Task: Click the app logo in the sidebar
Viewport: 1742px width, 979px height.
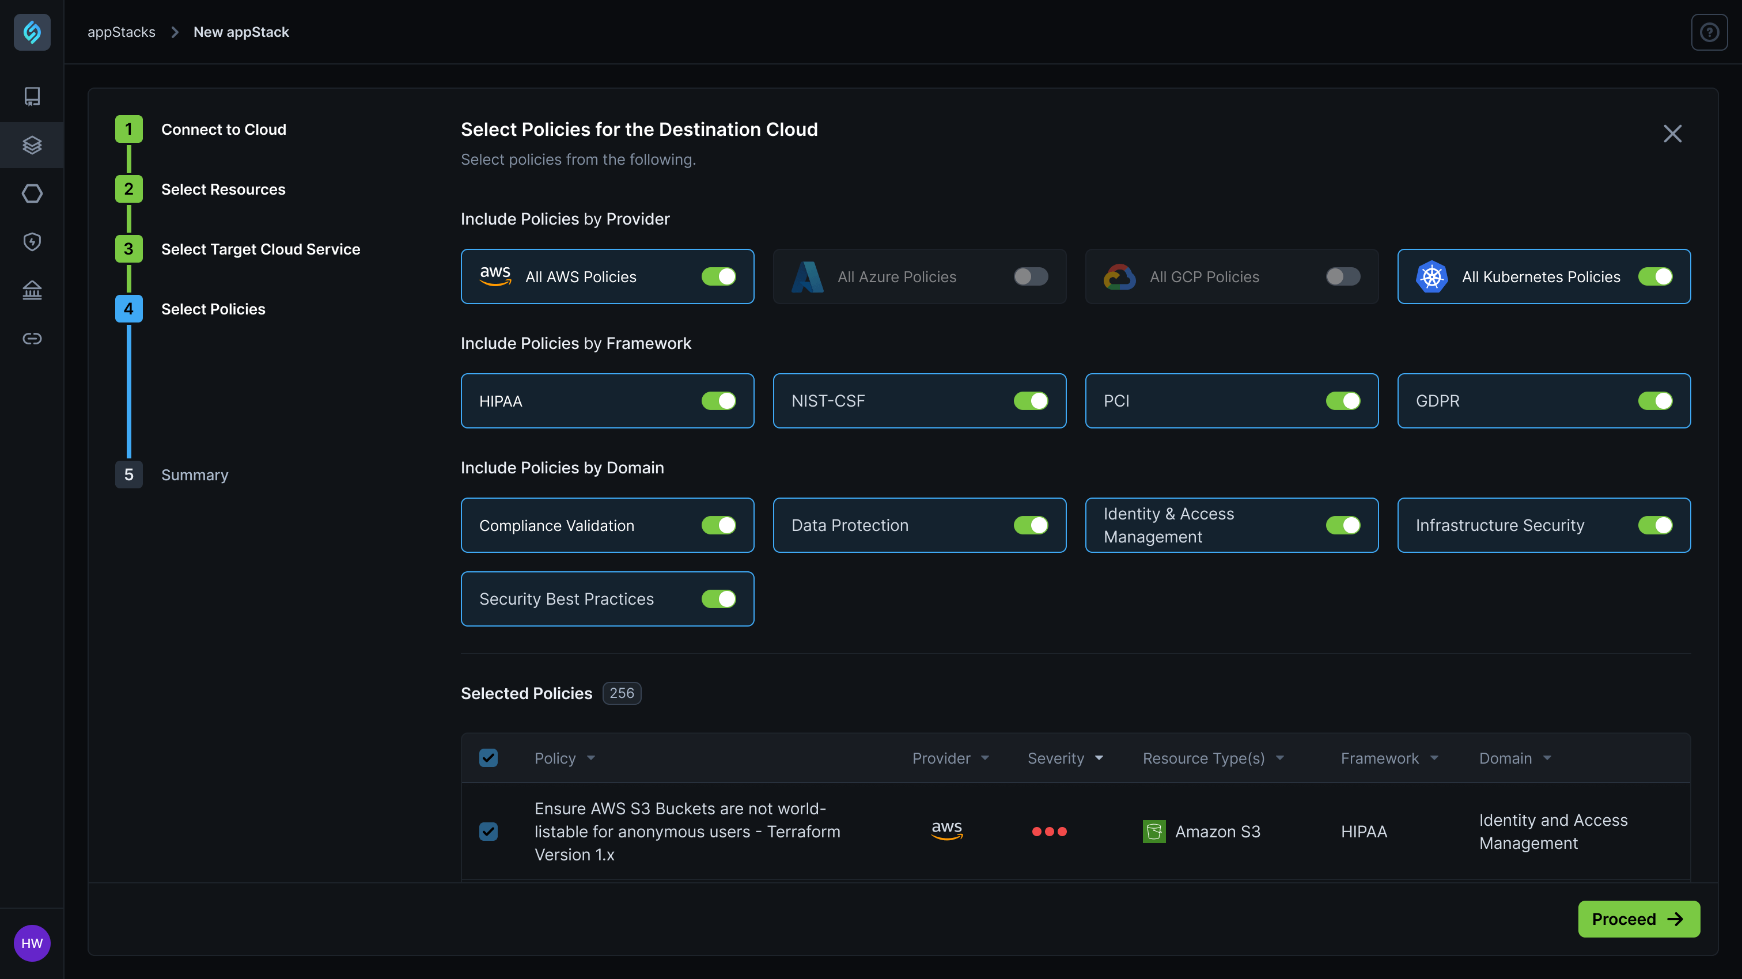Action: [32, 32]
